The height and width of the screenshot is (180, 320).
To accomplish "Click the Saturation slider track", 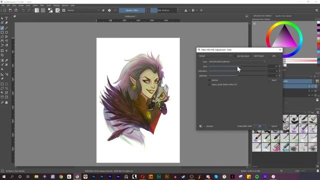I will click(237, 71).
